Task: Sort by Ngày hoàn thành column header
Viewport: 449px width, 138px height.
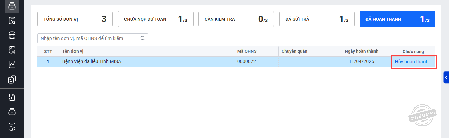Action: point(361,51)
